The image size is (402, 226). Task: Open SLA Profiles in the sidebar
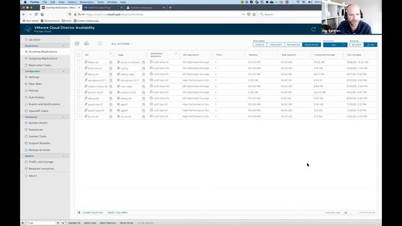pyautogui.click(x=36, y=97)
